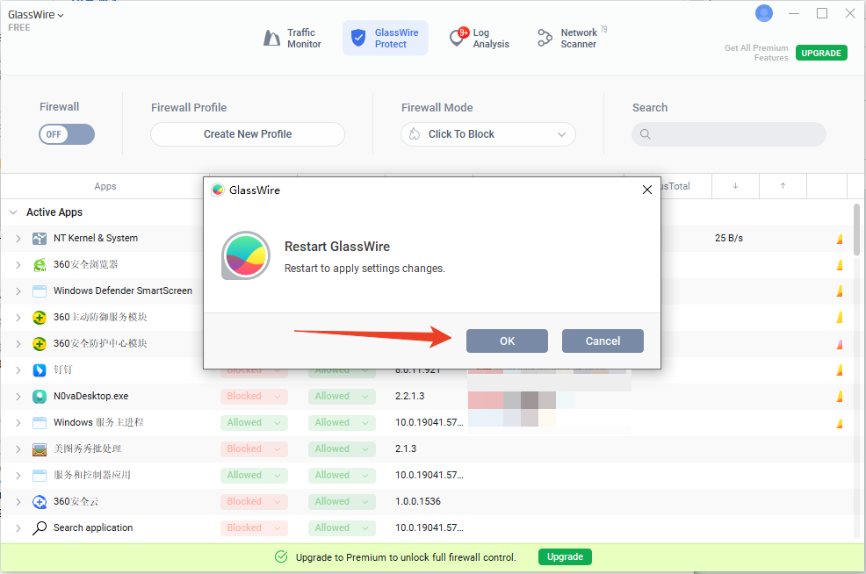Open the Traffic Monitor tab
Viewport: 866px width, 574px height.
292,38
